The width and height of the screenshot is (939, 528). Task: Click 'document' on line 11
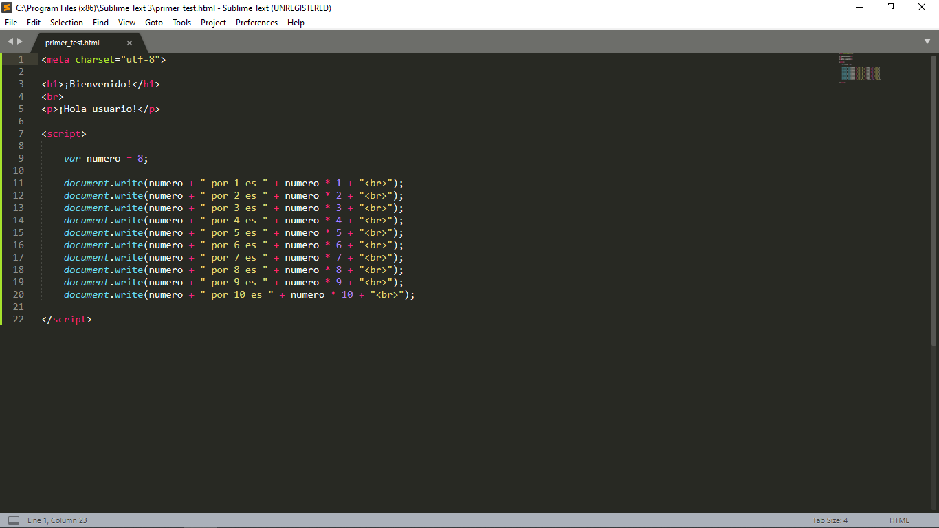(x=87, y=184)
